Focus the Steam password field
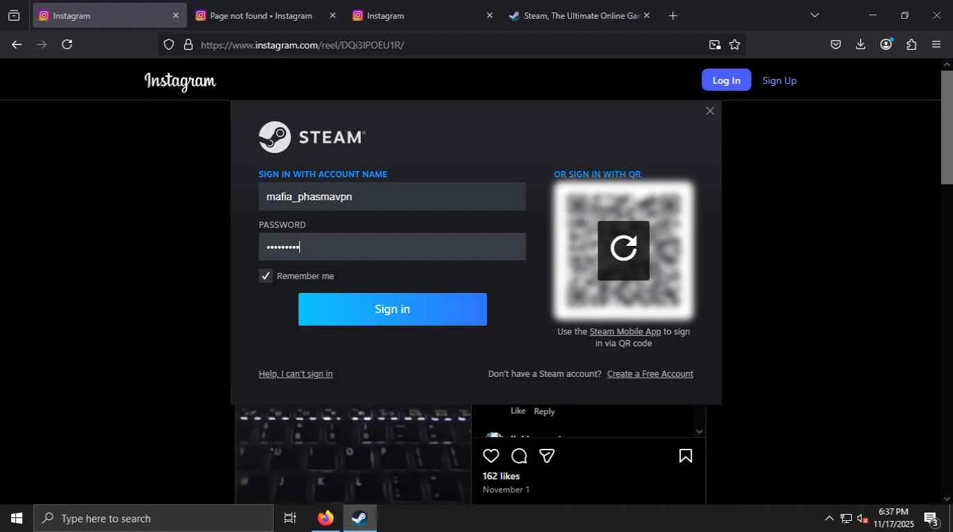Screen dimensions: 953x532 point(392,247)
